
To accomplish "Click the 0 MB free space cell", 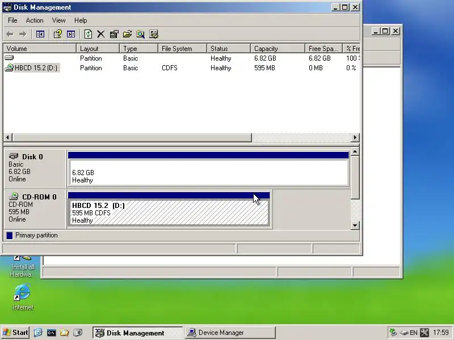I will [x=316, y=68].
